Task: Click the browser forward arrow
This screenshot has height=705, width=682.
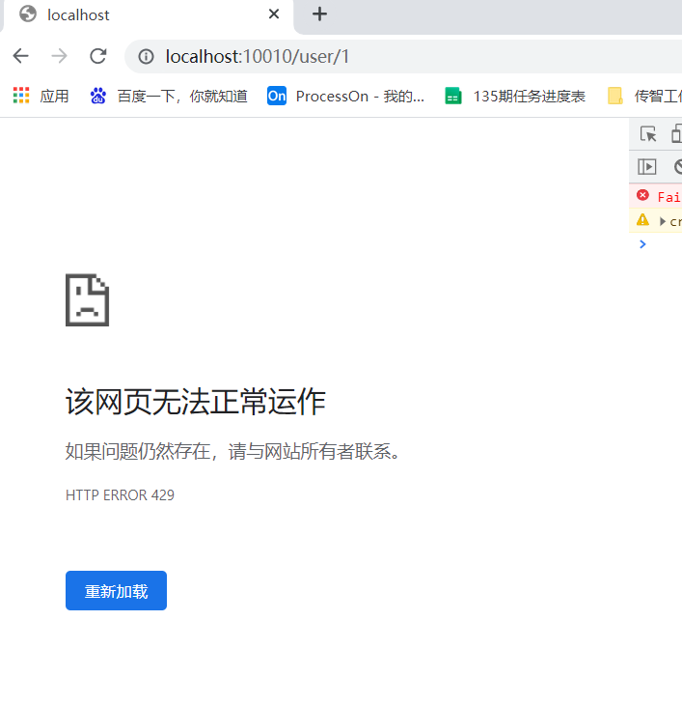Action: click(59, 56)
